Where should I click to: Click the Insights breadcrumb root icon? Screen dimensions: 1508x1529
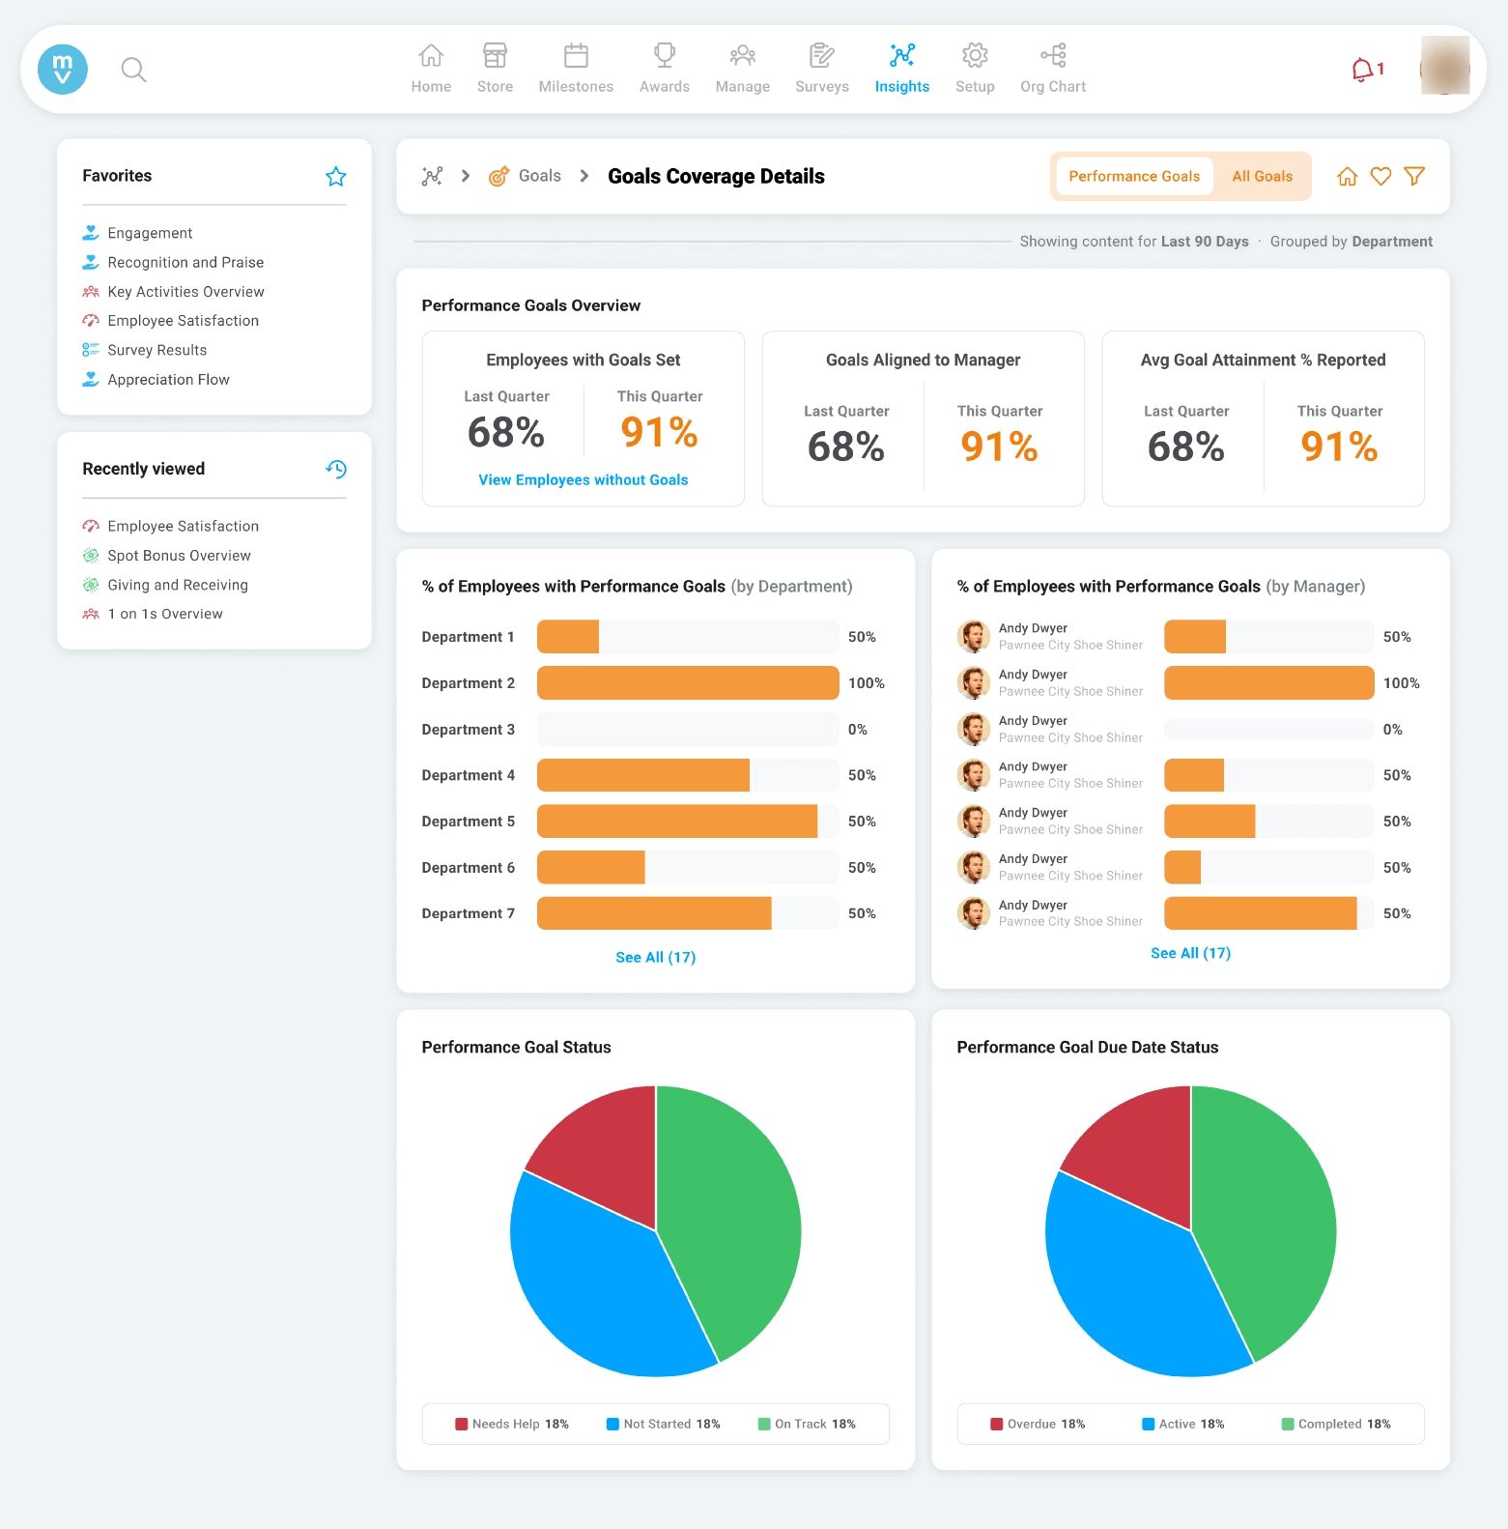432,176
